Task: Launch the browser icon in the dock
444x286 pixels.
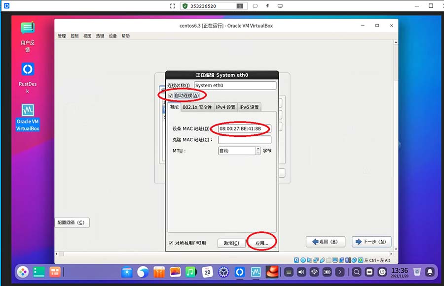Action: coord(143,272)
